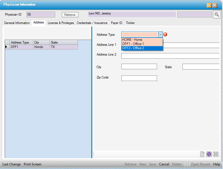Collapse the Address Type dropdown arrow
The height and width of the screenshot is (169, 223).
click(x=160, y=35)
